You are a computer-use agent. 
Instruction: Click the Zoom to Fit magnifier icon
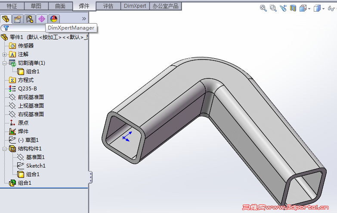(263, 8)
